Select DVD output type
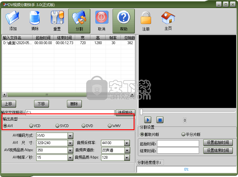Viewport: 238px width, 177px height. [87, 126]
